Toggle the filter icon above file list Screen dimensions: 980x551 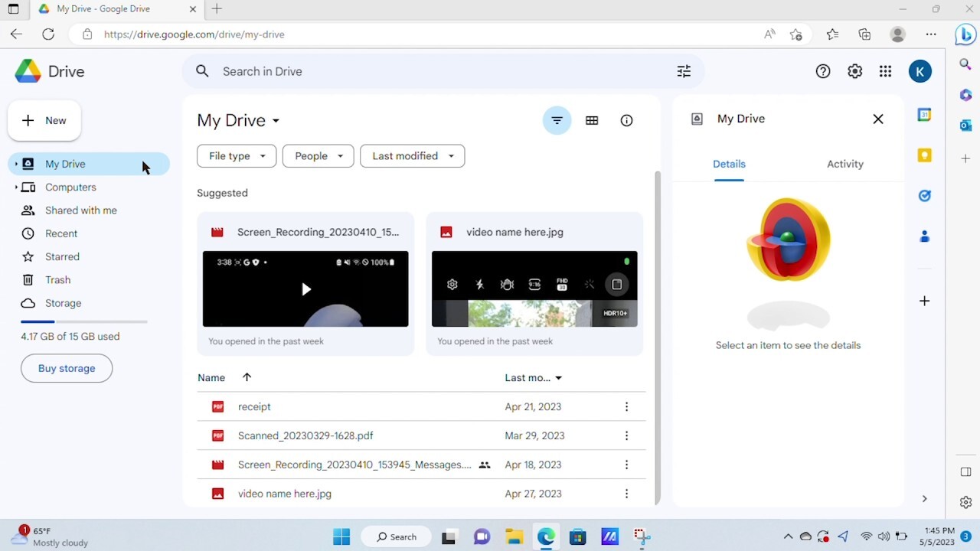[557, 120]
